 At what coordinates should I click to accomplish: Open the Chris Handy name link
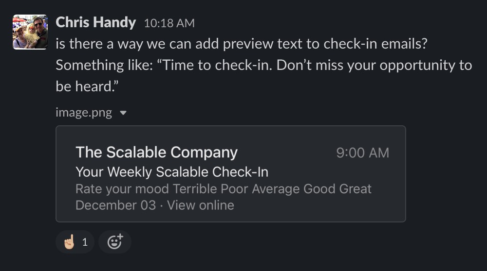(95, 22)
